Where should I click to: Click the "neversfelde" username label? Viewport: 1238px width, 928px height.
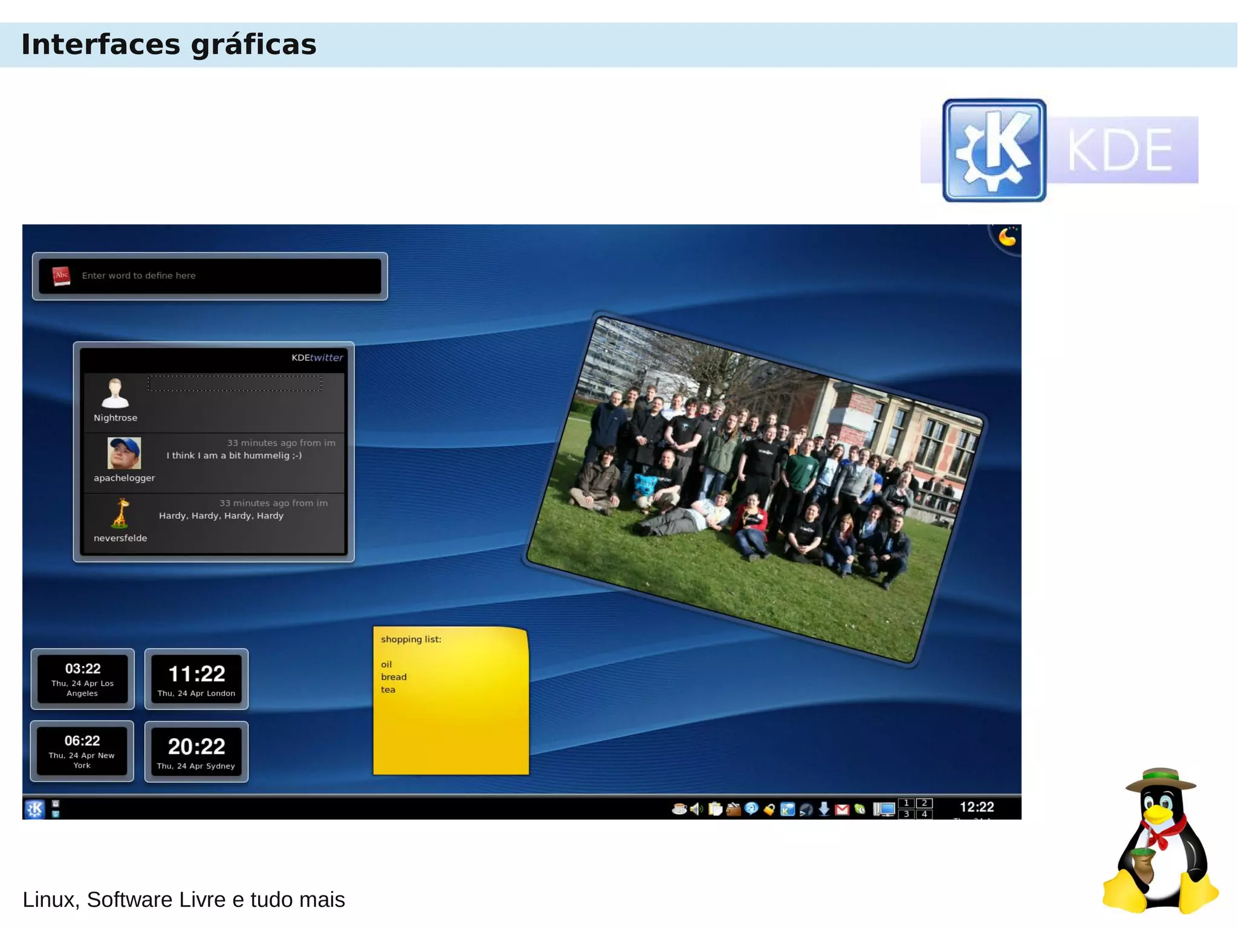coord(120,538)
